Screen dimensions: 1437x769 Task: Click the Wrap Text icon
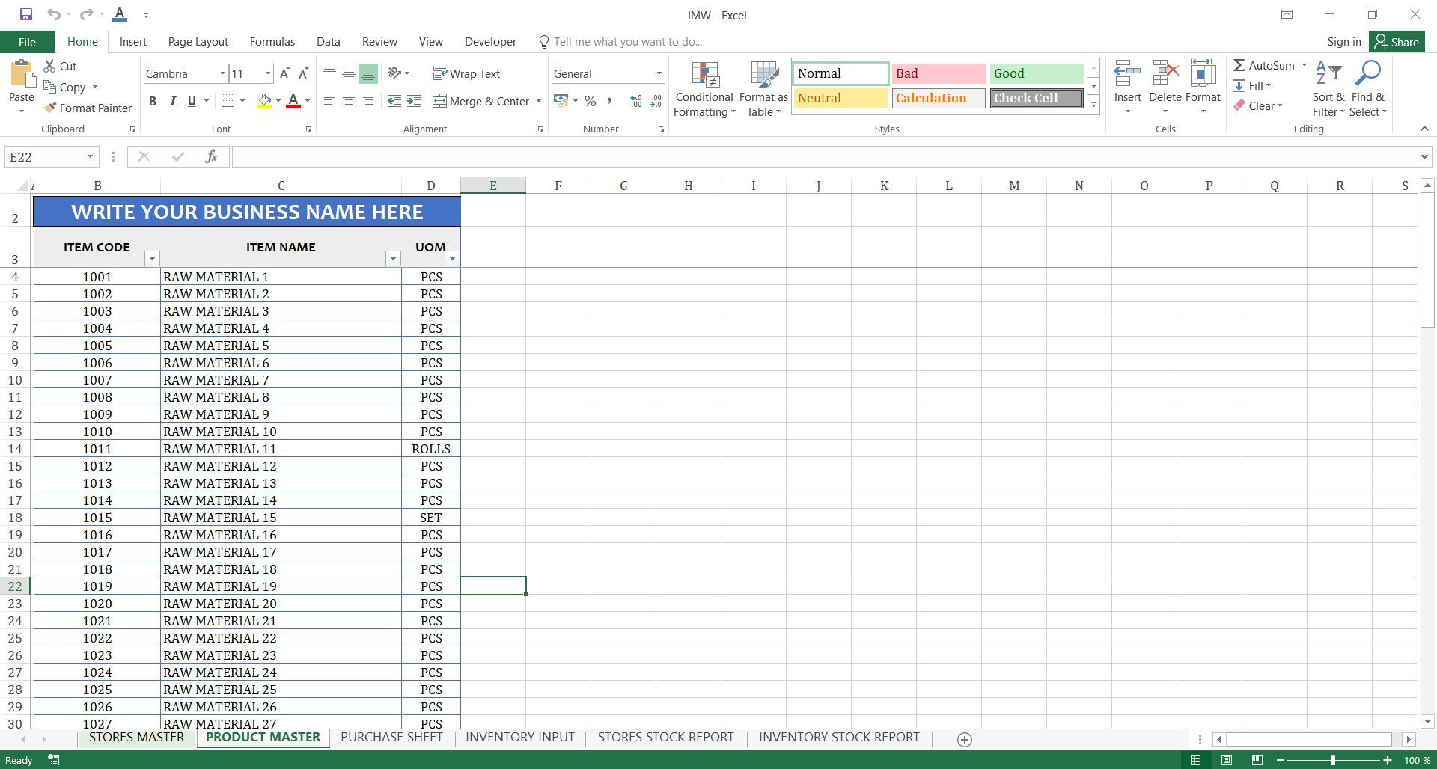pos(441,73)
